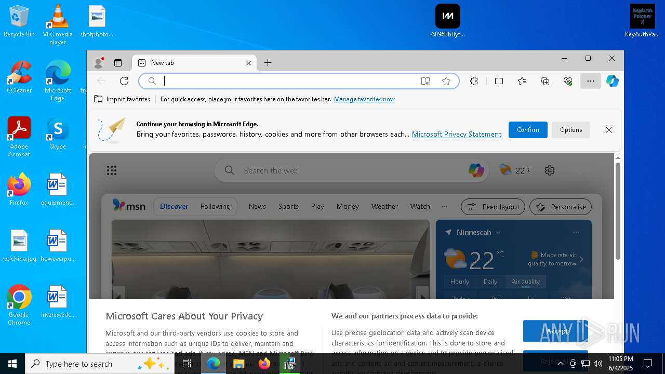Confirm continuing browsing in Edge
The image size is (665, 374).
(x=528, y=130)
